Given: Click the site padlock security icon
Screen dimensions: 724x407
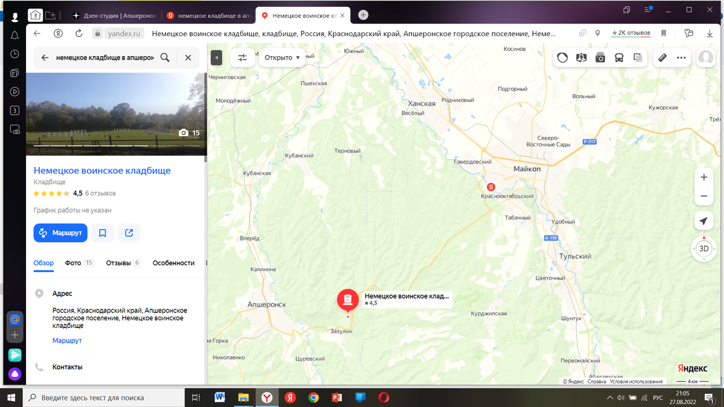Looking at the screenshot, I should 99,34.
